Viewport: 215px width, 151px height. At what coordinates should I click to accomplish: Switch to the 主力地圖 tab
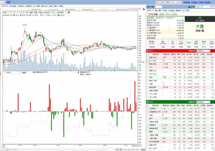pos(36,6)
